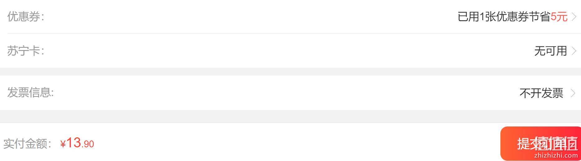Click empty middle area of 苏宁卡 row
The image size is (581, 161).
[280, 51]
